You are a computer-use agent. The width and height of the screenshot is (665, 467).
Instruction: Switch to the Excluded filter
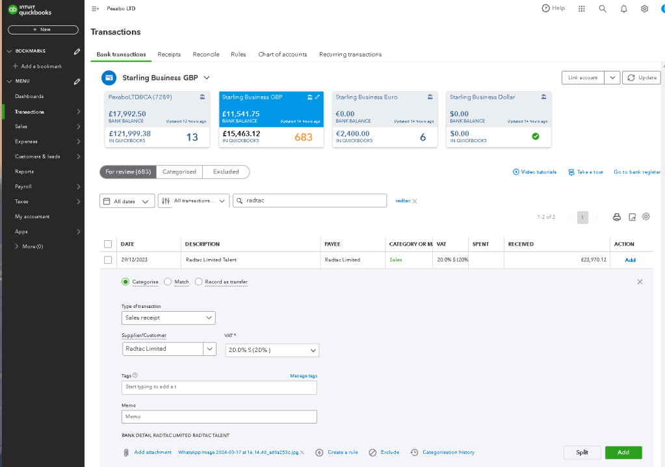pos(226,171)
